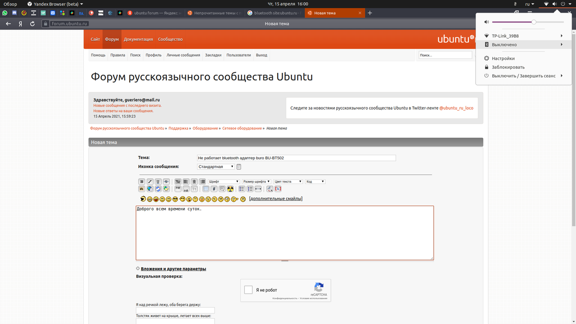
Task: Open the 'Размер шрифта' dropdown
Action: point(256,181)
